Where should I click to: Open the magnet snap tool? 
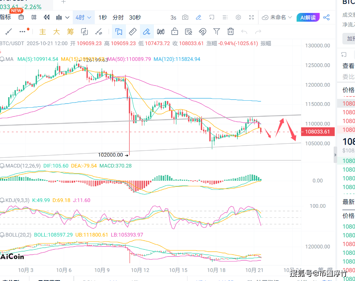203,31
